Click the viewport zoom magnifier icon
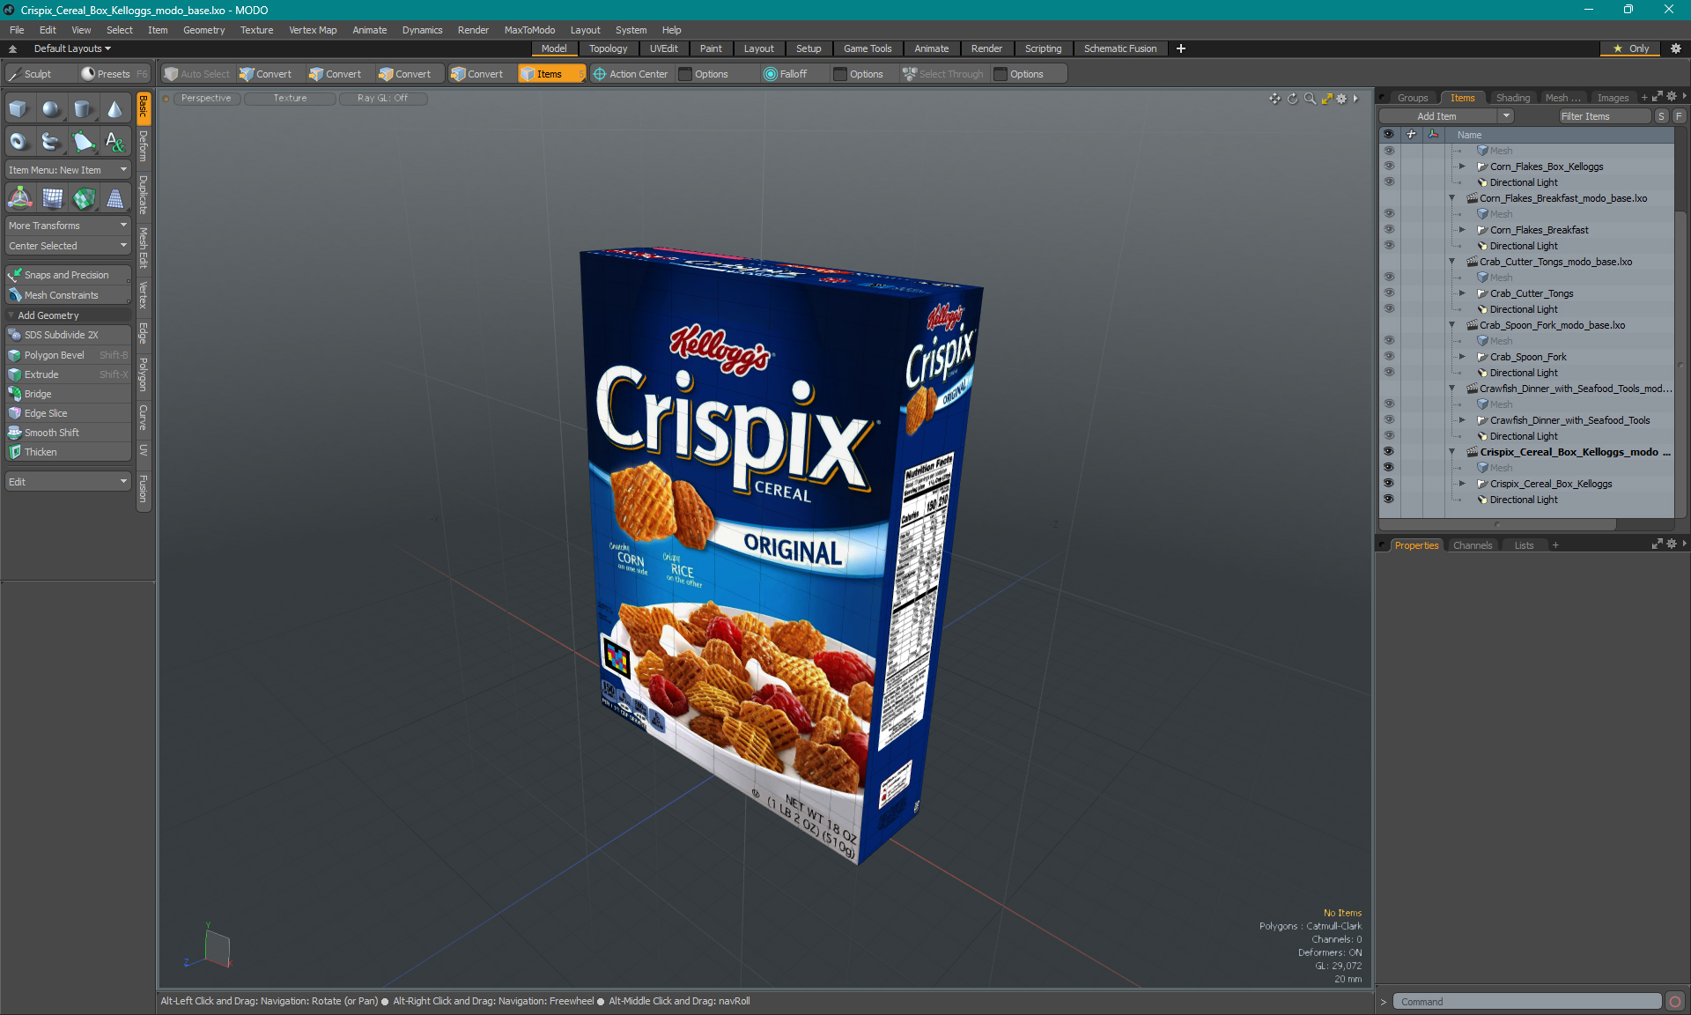 (1310, 99)
